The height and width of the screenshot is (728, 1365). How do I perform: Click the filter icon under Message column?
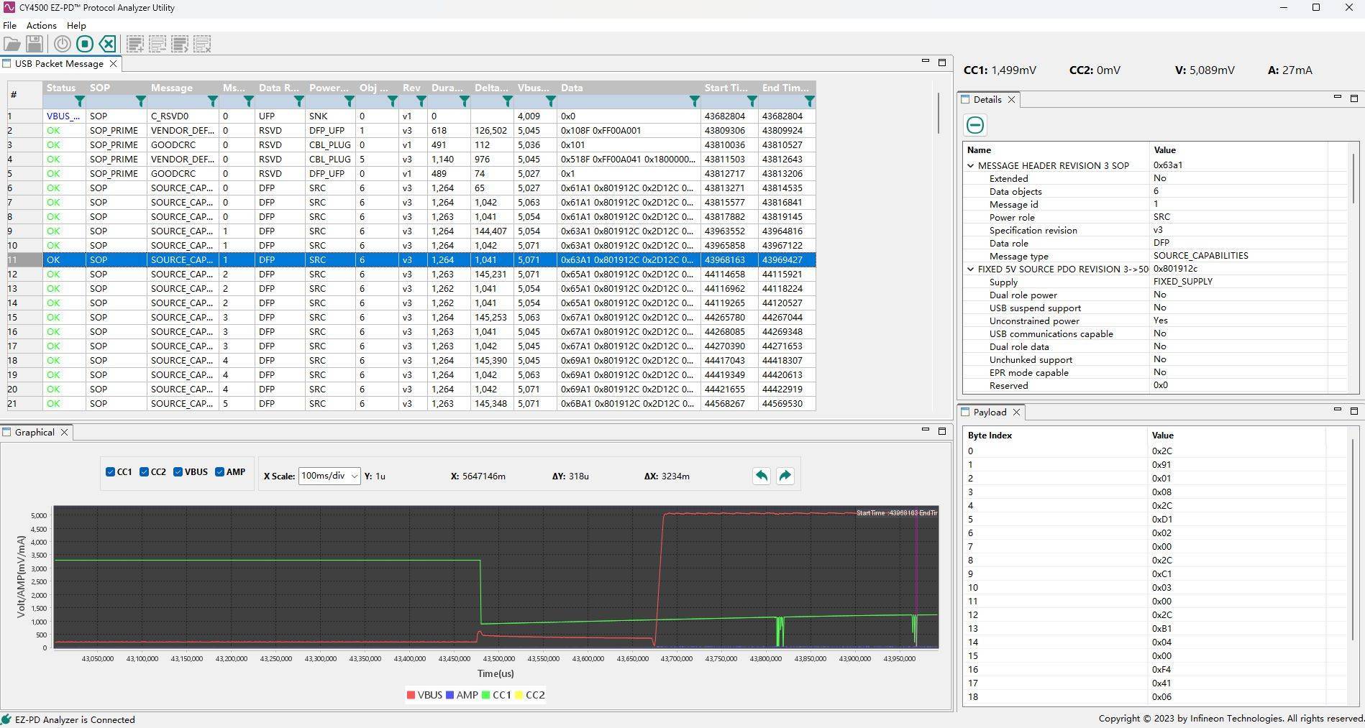(x=212, y=101)
